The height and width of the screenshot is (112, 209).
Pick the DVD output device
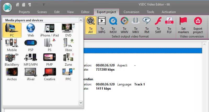[68, 30]
